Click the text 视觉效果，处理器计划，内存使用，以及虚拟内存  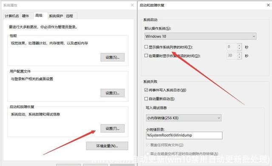tap(49, 43)
